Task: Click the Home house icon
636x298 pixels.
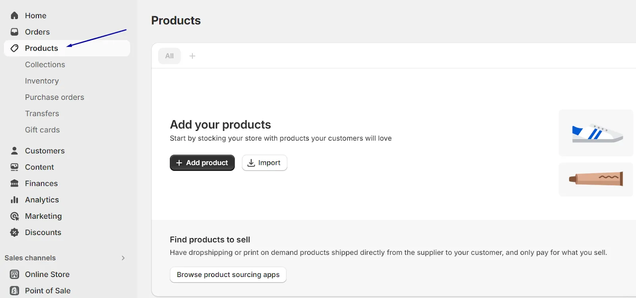Action: click(14, 15)
